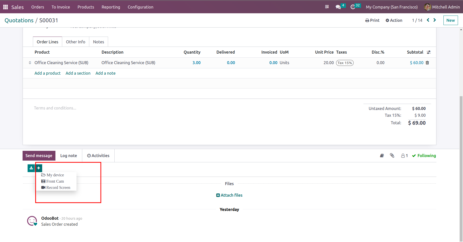The width and height of the screenshot is (463, 242).
Task: Click the Add a product link
Action: [47, 73]
